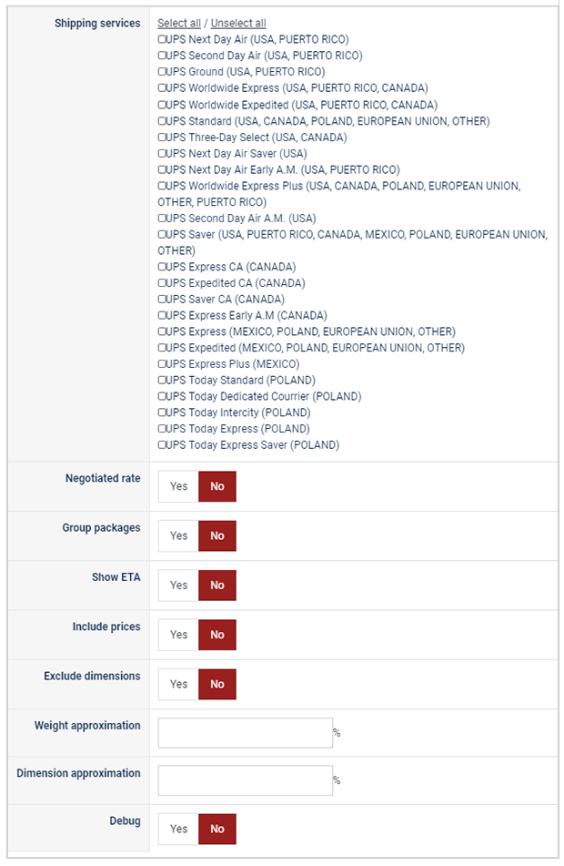
Task: Enable Debug mode with Yes
Action: (x=178, y=829)
